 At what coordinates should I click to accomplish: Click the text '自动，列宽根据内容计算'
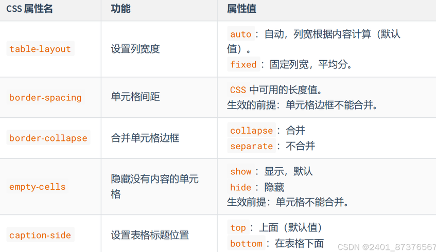[x=318, y=34]
